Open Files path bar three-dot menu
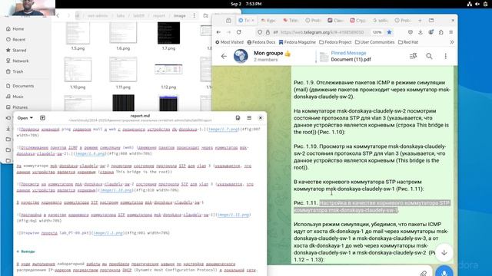The height and width of the screenshot is (276, 492). coord(194,15)
